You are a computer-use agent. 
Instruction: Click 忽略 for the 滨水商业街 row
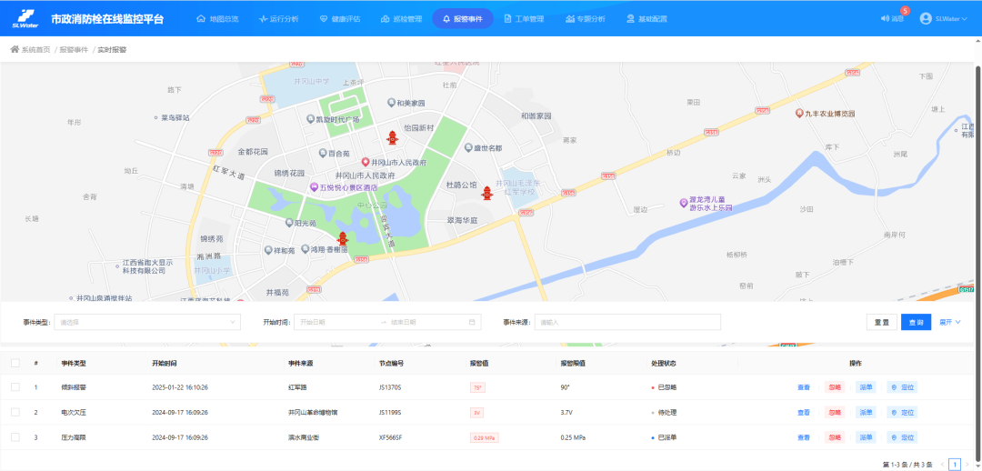coord(834,437)
